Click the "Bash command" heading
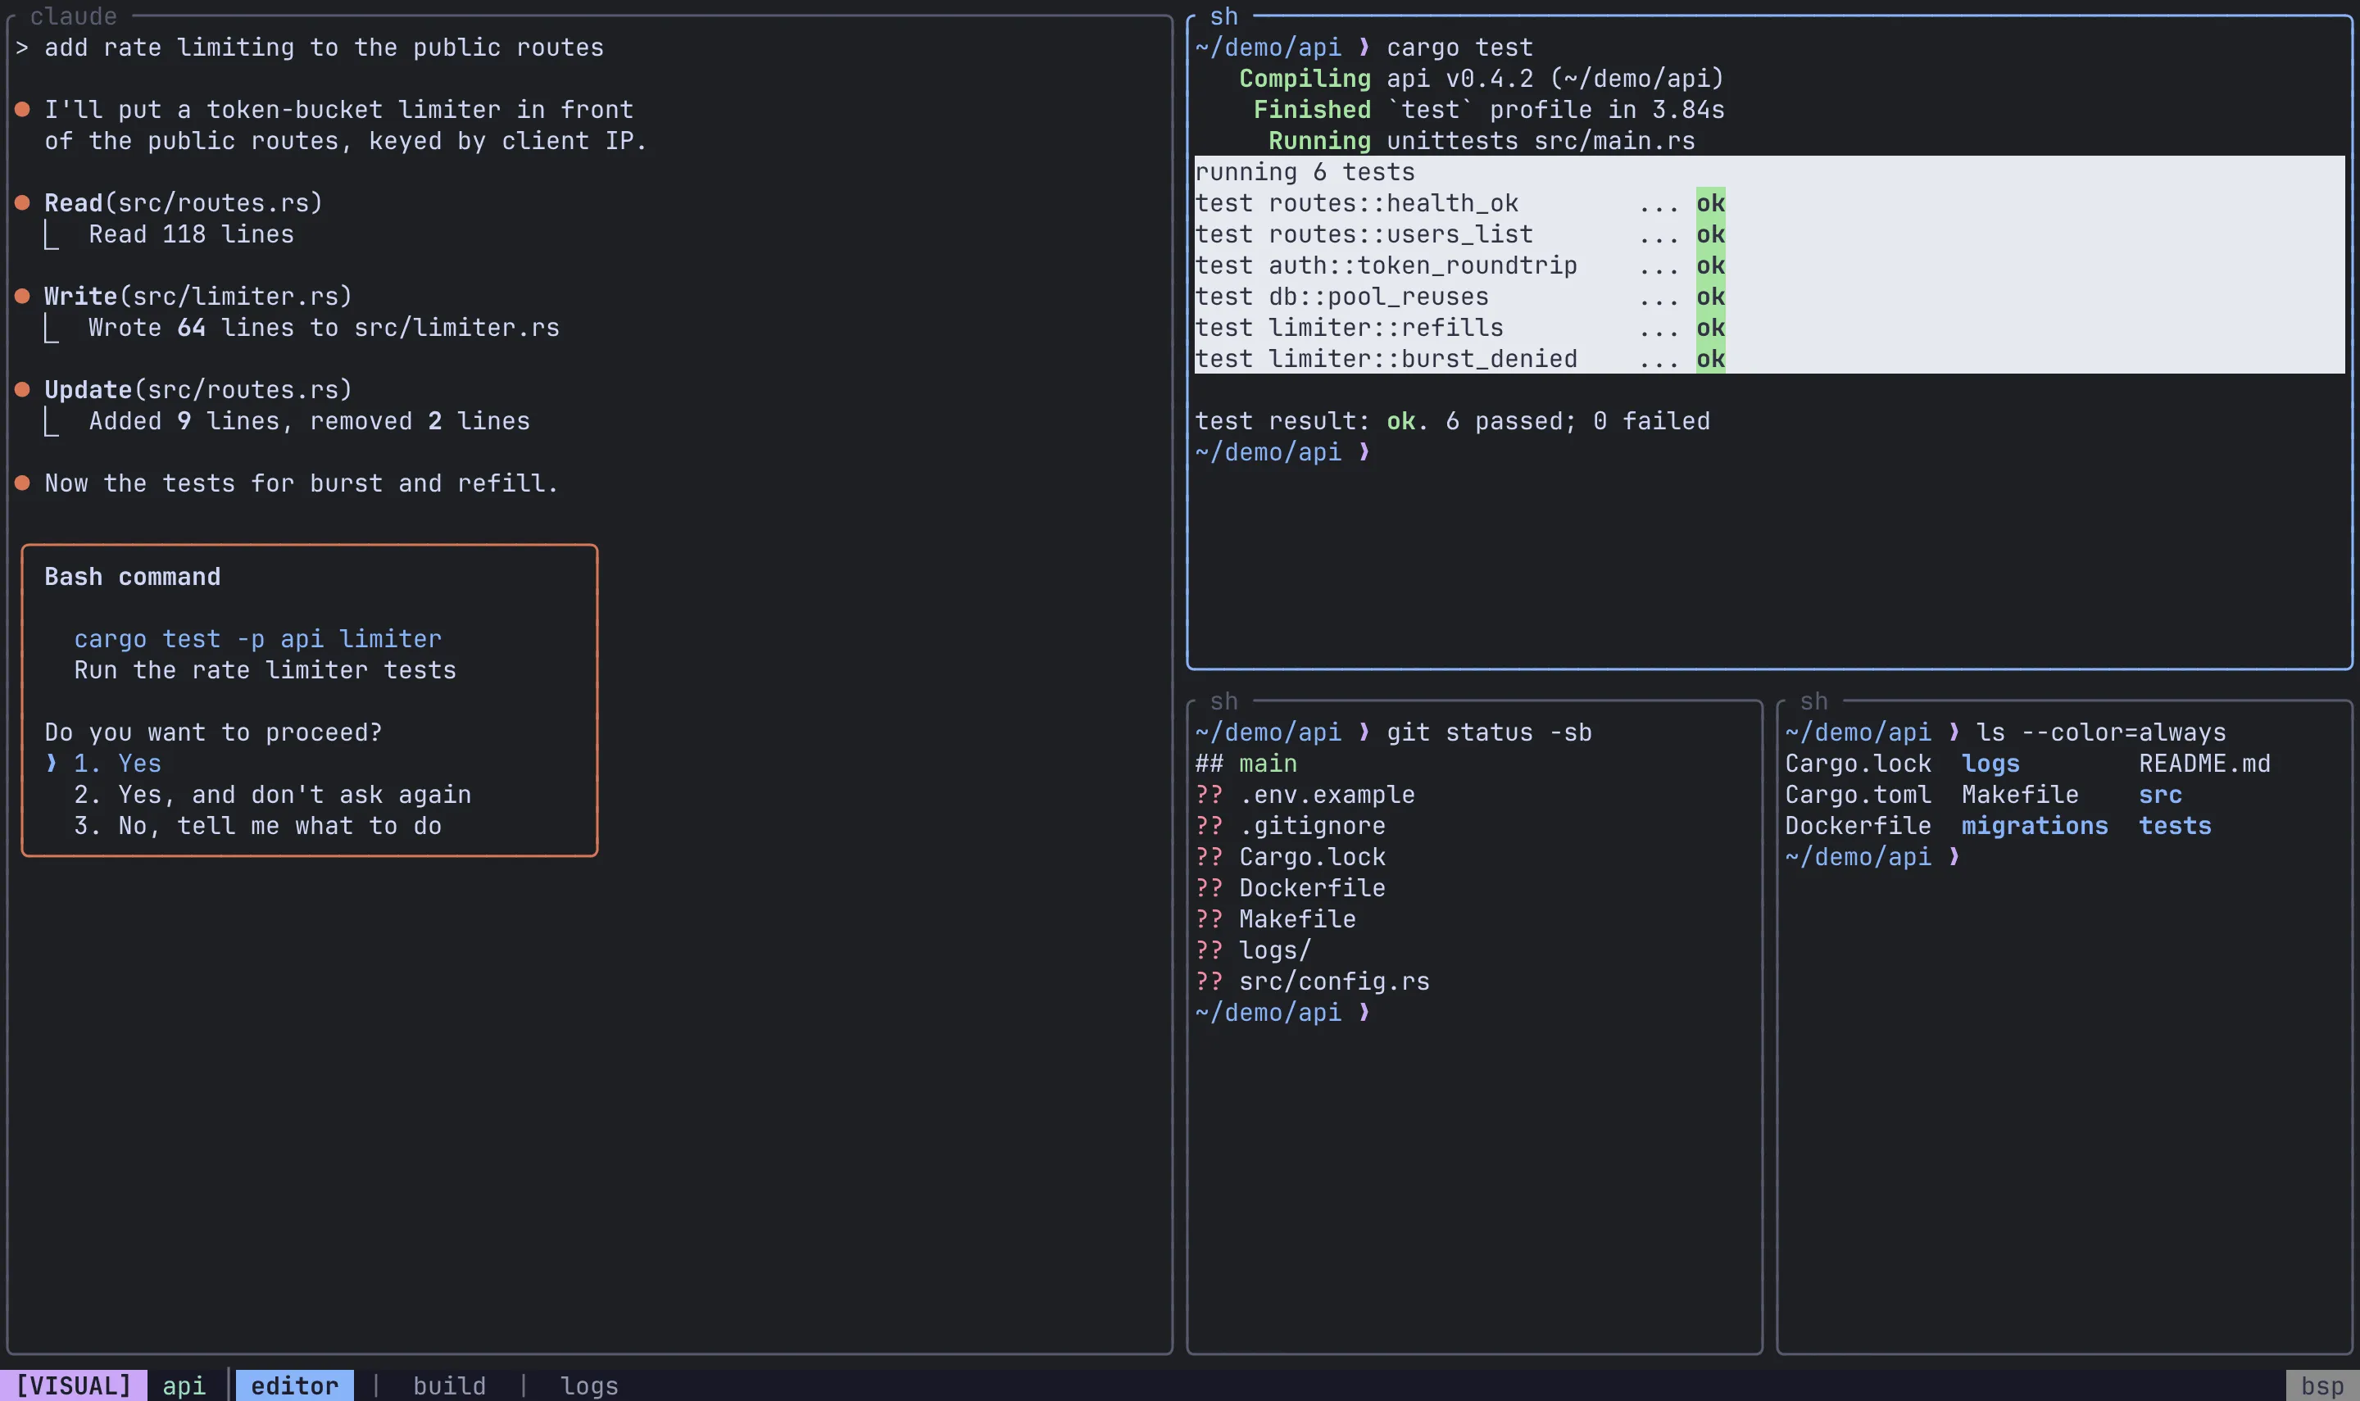 point(132,577)
